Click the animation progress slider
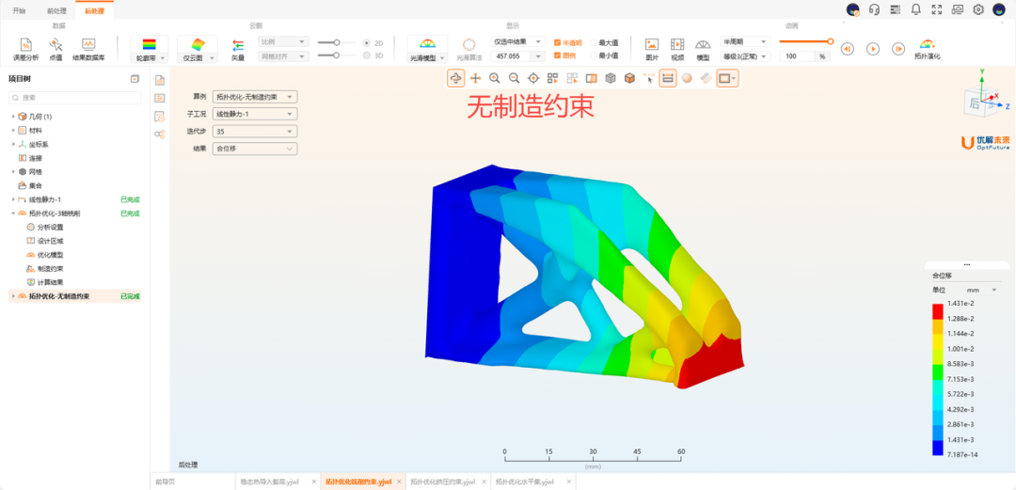This screenshot has height=490, width=1016. (x=804, y=41)
